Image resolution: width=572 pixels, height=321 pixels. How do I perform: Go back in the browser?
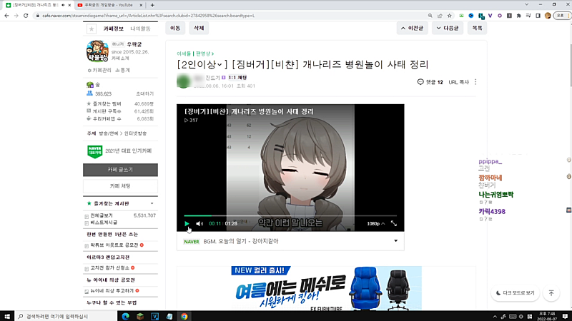(6, 16)
